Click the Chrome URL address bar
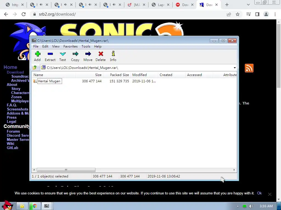 coord(127,14)
